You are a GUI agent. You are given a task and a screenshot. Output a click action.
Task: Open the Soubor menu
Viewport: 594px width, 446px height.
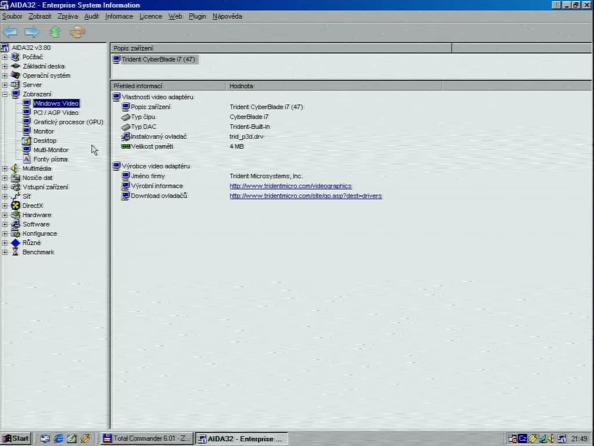tap(12, 16)
